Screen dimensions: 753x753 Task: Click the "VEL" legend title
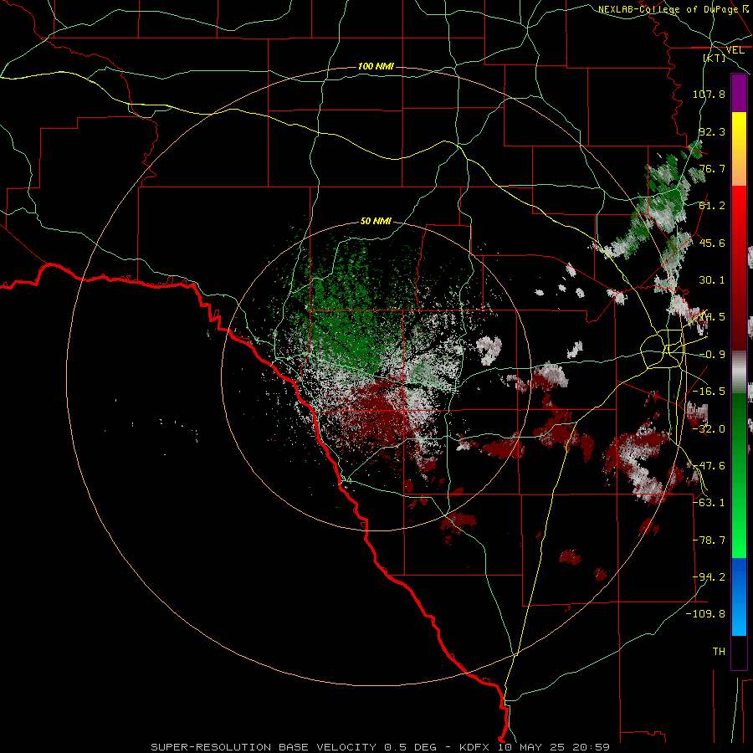(735, 50)
